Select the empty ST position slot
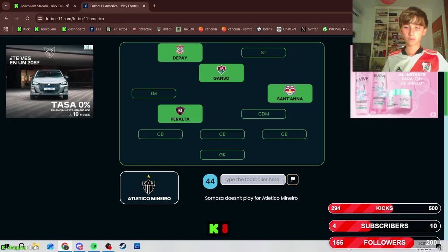This screenshot has width=448, height=252. (x=264, y=52)
